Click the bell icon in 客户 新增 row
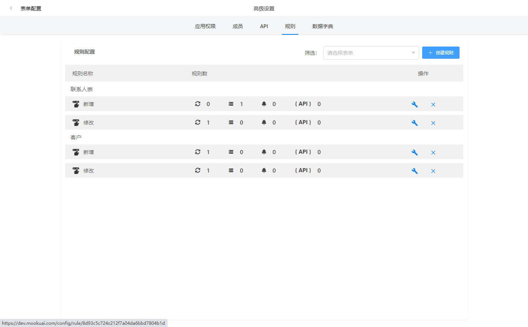The height and width of the screenshot is (327, 528). coord(264,152)
